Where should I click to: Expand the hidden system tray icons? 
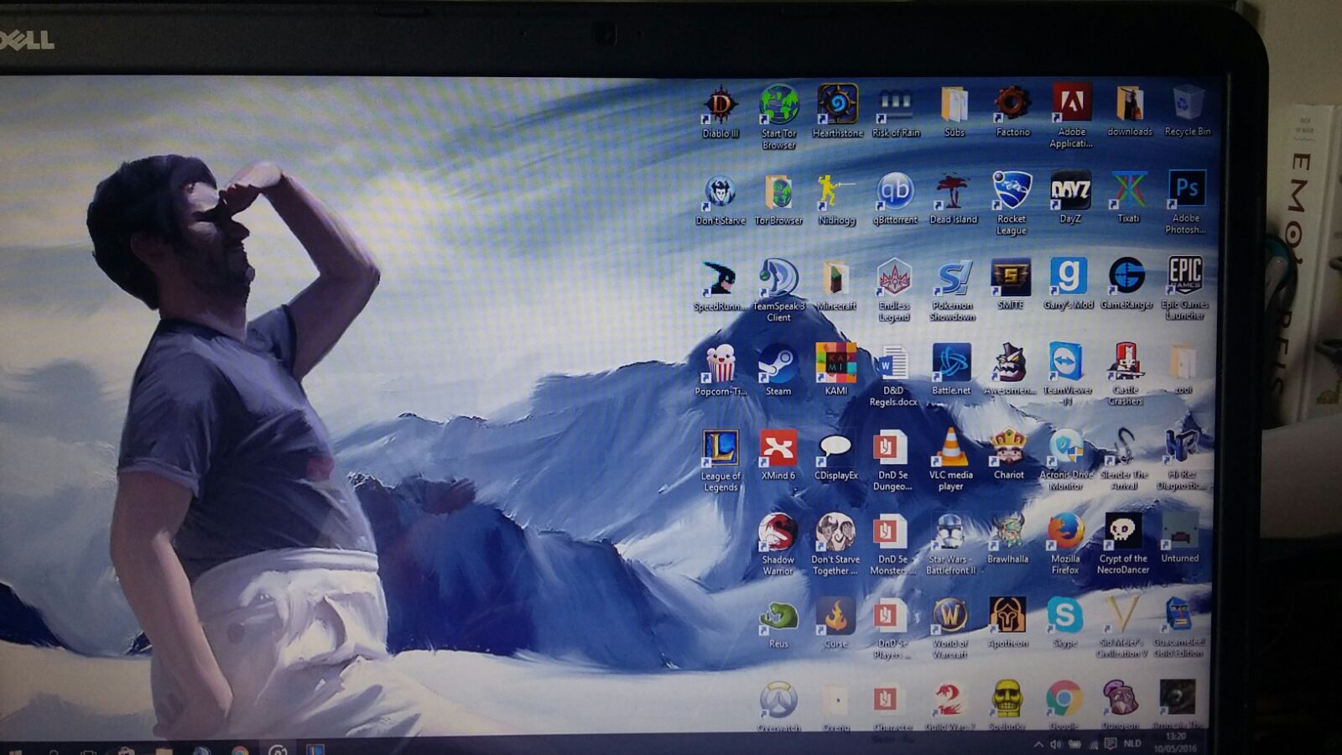[1038, 744]
